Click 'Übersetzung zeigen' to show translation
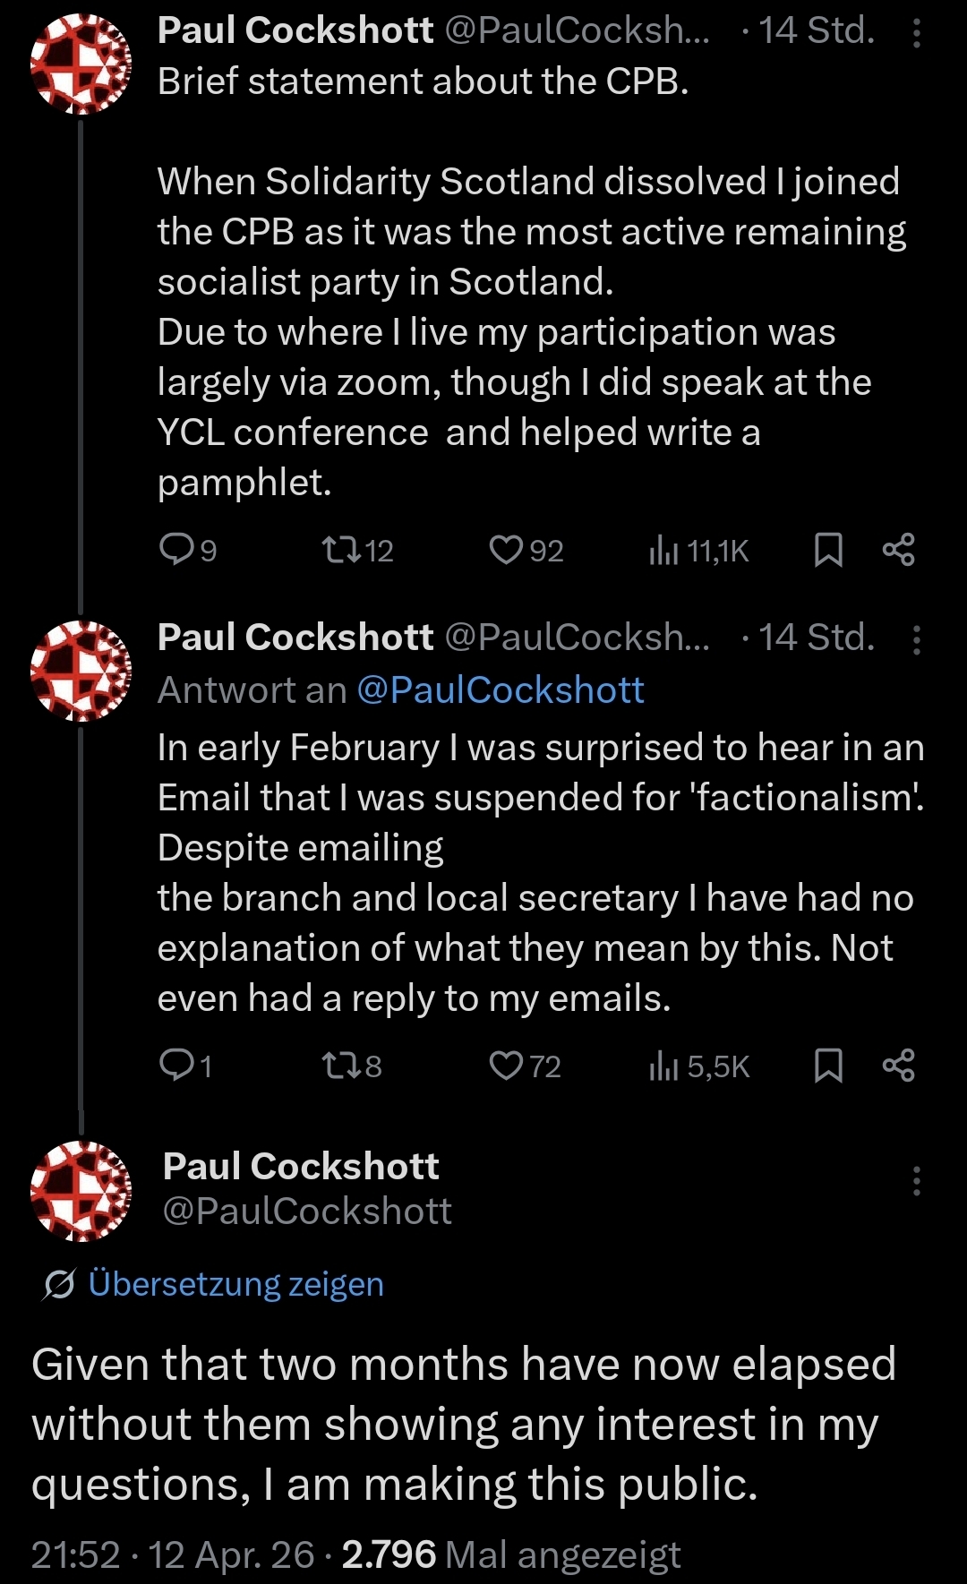967x1584 pixels. click(x=235, y=1284)
